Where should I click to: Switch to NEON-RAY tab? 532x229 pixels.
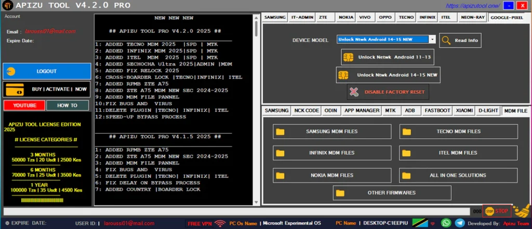pos(473,17)
